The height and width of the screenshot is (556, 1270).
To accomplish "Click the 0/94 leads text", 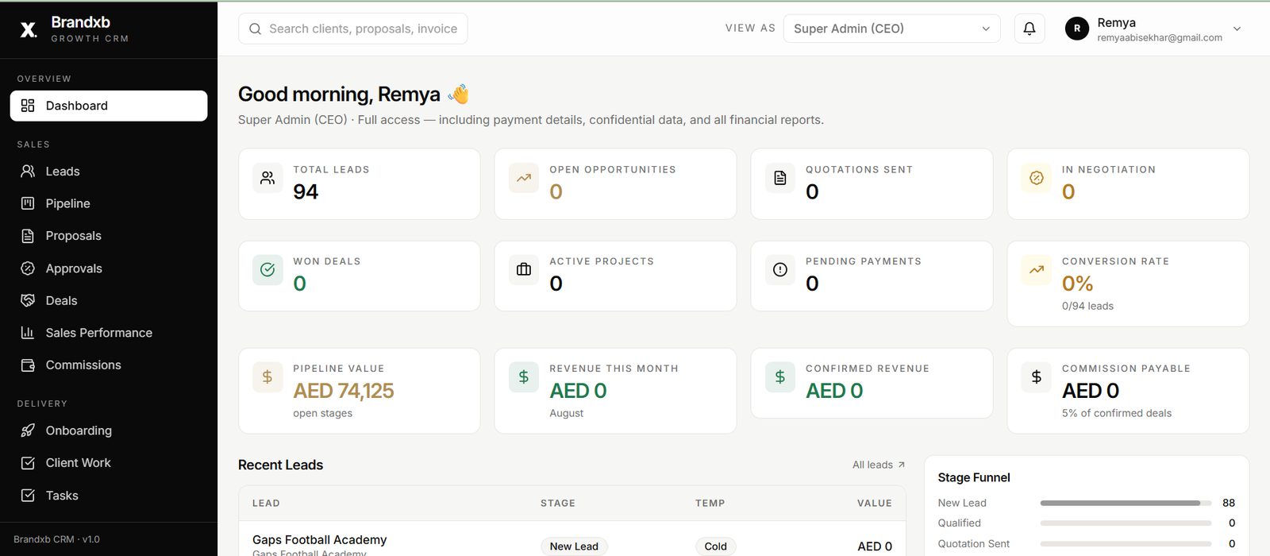I will tap(1087, 306).
